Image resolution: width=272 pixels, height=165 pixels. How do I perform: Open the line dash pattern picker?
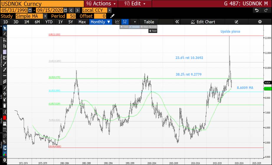(5, 130)
